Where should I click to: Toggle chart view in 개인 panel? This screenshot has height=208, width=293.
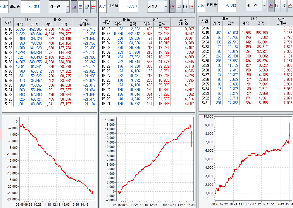point(271,6)
